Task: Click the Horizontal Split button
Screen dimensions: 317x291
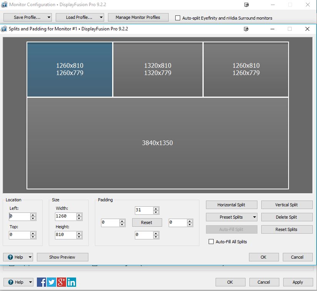Action: point(231,205)
